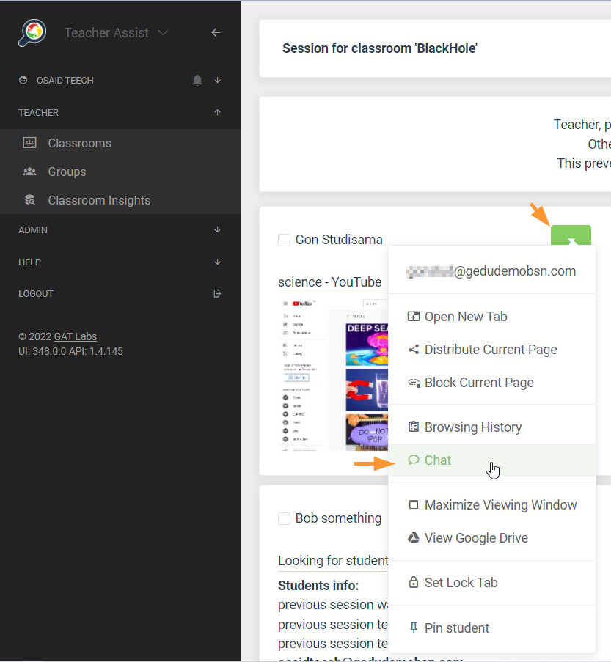The height and width of the screenshot is (662, 611).
Task: Click the Bob something student name
Action: pyautogui.click(x=338, y=518)
